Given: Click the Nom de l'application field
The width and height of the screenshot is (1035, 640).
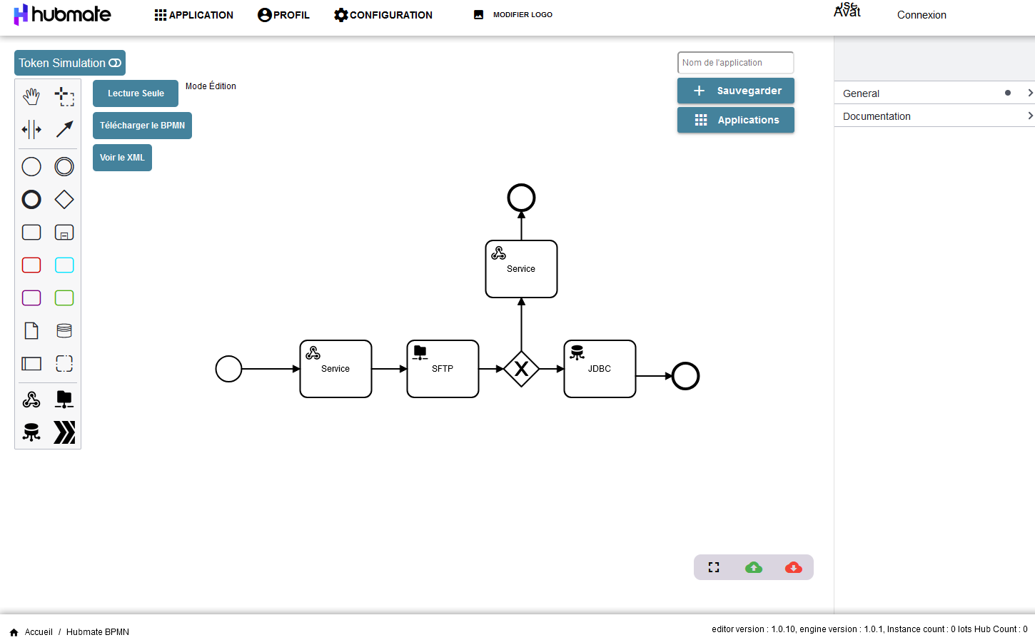Looking at the screenshot, I should coord(735,63).
